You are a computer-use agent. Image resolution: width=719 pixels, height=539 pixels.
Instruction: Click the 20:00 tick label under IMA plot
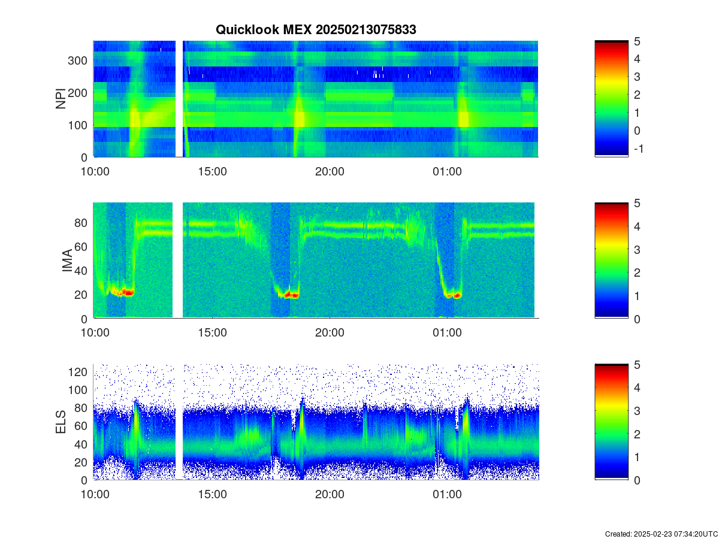tap(330, 332)
